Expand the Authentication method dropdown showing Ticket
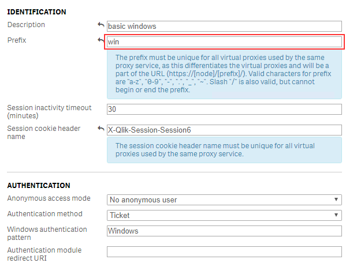The image size is (357, 267). [224, 216]
